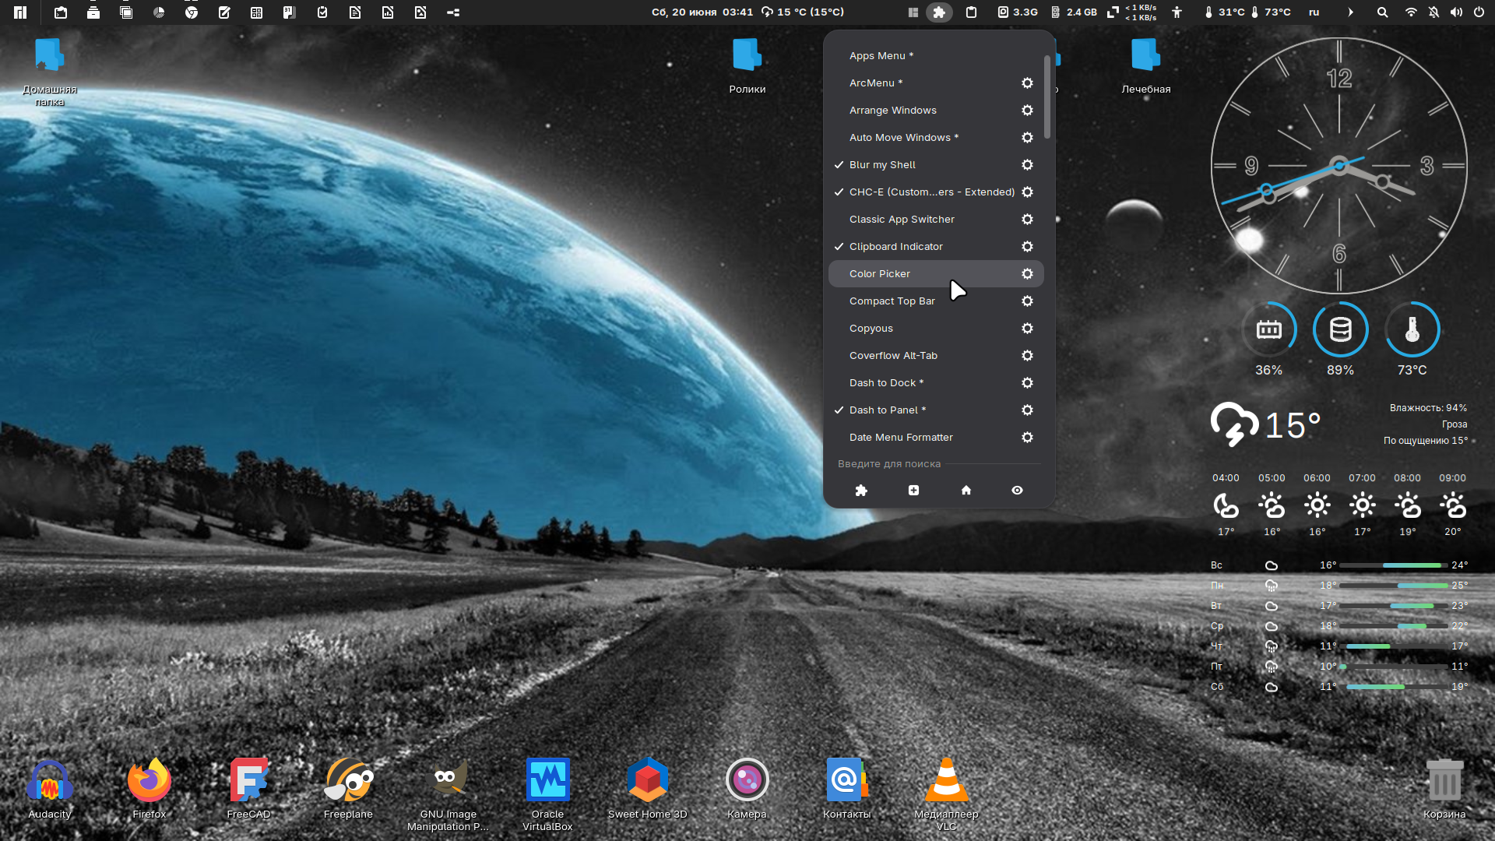Launch Chrome from the top panel
The width and height of the screenshot is (1495, 841).
(192, 12)
